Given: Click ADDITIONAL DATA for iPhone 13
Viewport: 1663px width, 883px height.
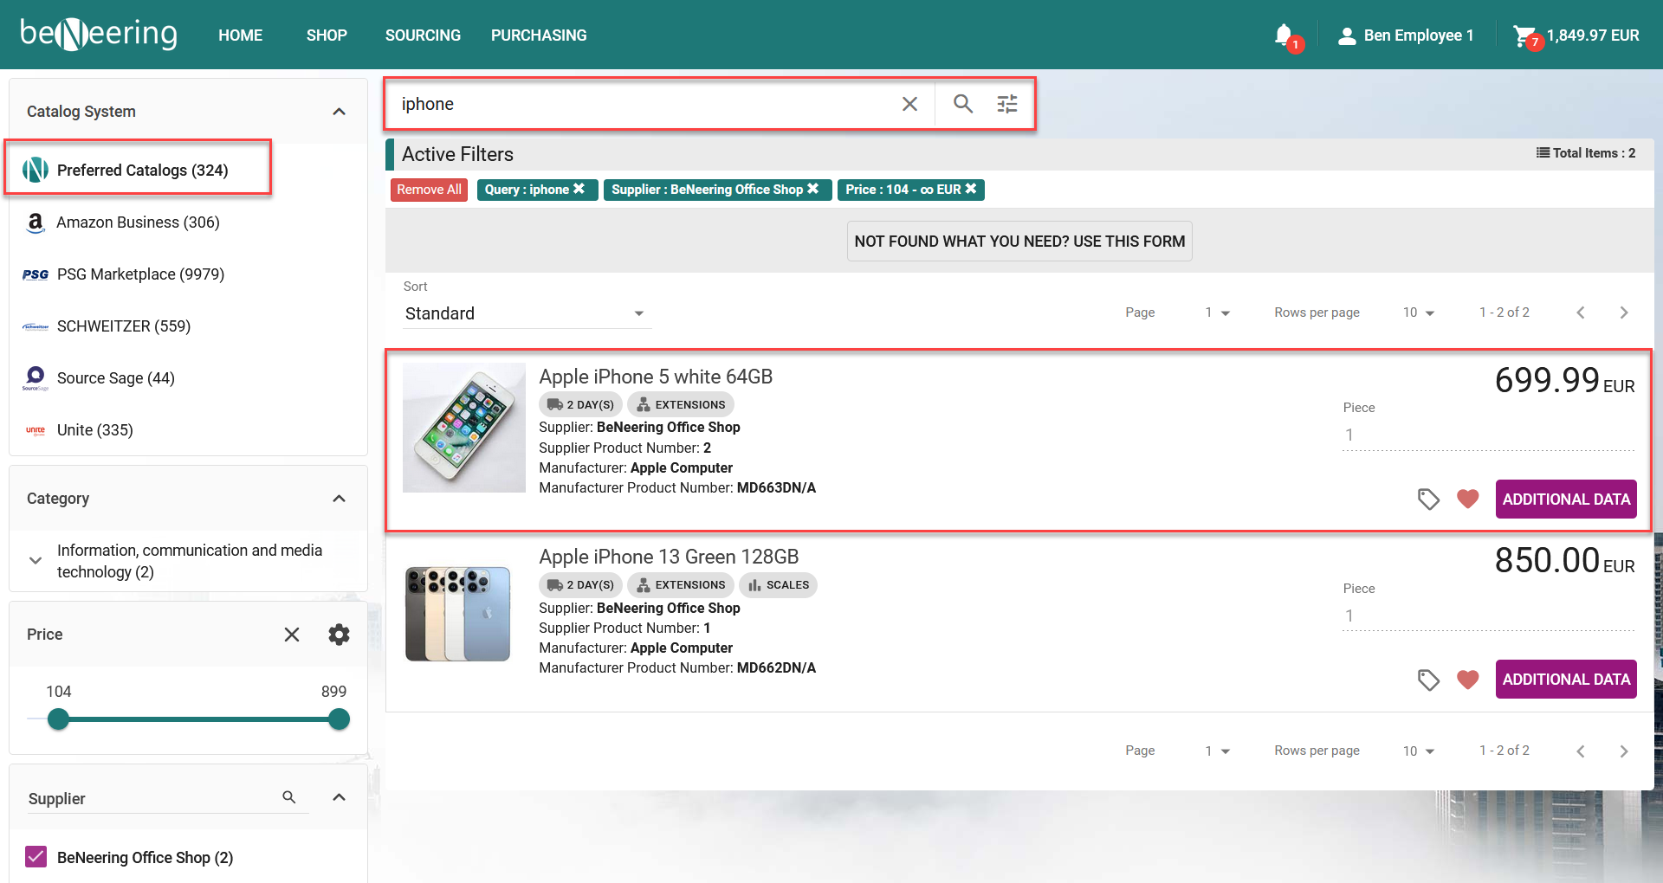Looking at the screenshot, I should [1565, 680].
